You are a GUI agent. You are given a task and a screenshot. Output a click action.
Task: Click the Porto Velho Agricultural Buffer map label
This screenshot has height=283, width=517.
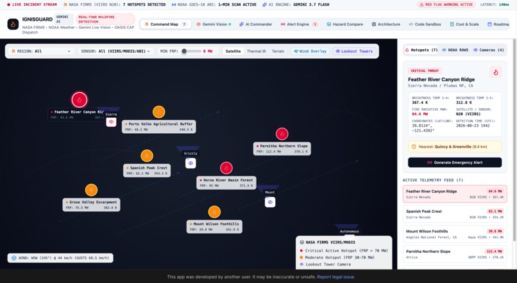[x=159, y=127]
